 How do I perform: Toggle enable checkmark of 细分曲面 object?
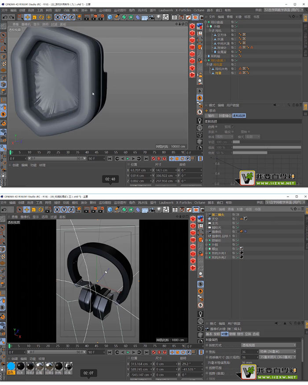[237, 22]
